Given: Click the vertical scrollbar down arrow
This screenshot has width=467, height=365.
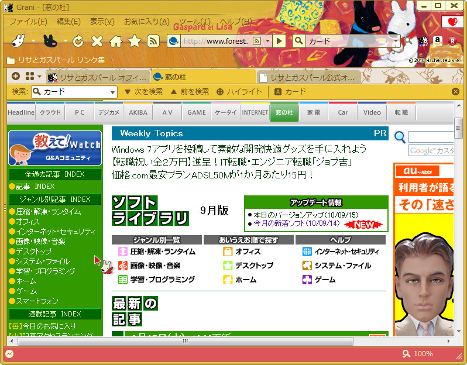Looking at the screenshot, I should [458, 331].
